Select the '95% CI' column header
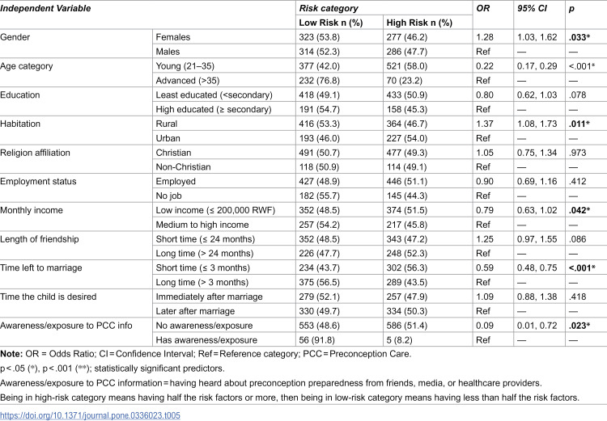 [533, 8]
